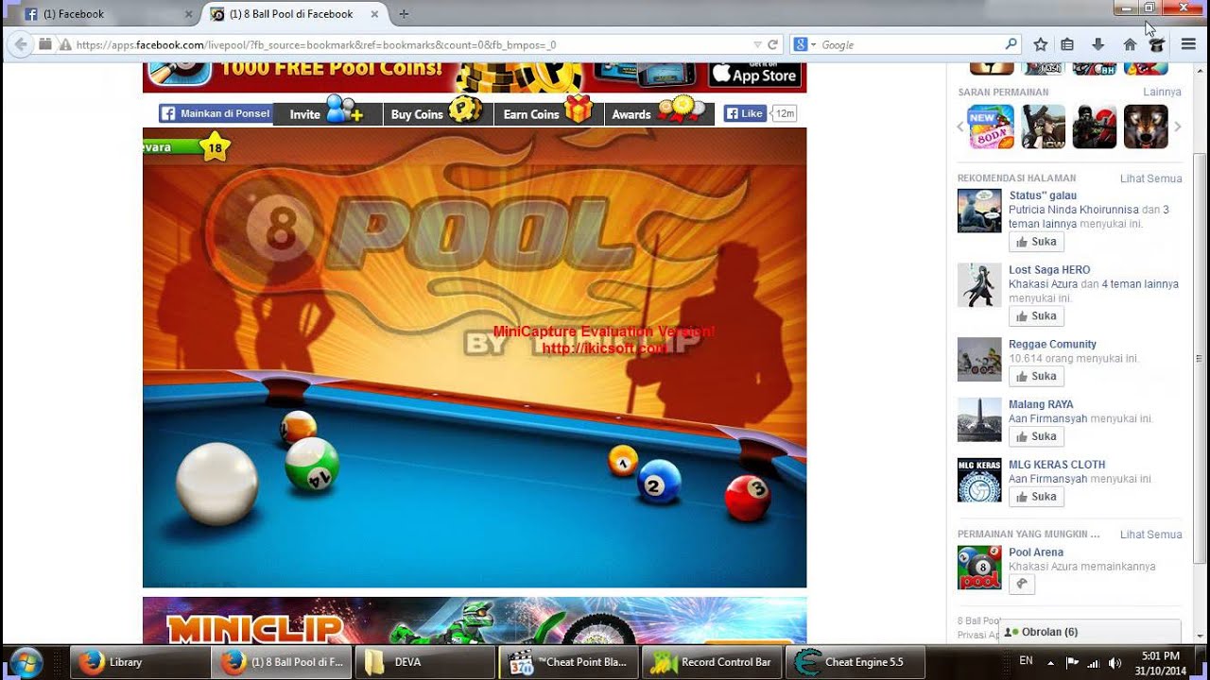
Task: Click the Mainkan di Ponsel button
Action: 216,113
